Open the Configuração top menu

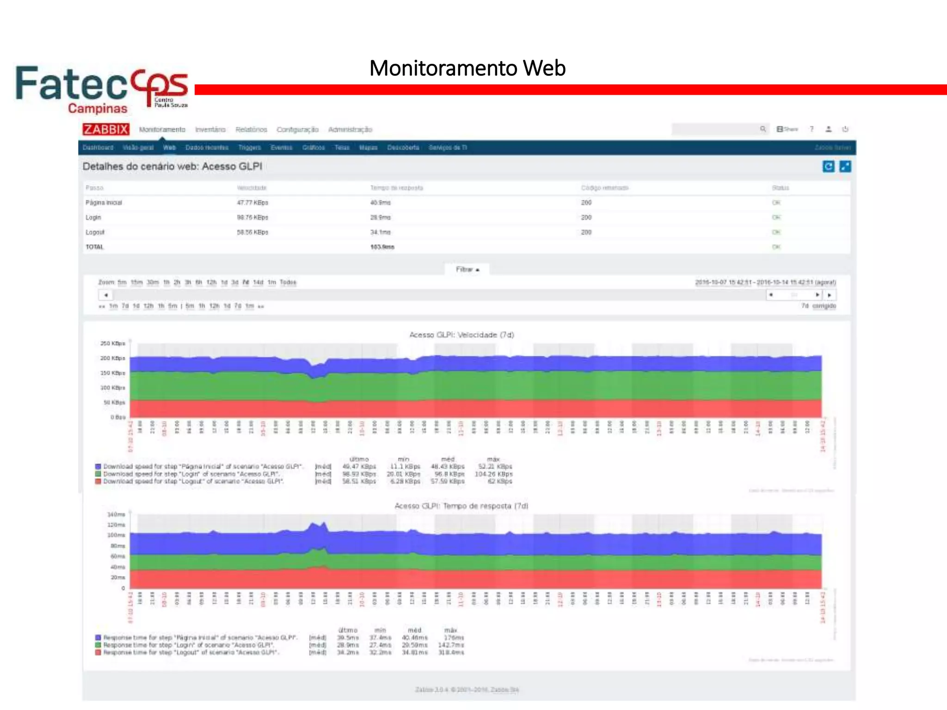pyautogui.click(x=297, y=130)
